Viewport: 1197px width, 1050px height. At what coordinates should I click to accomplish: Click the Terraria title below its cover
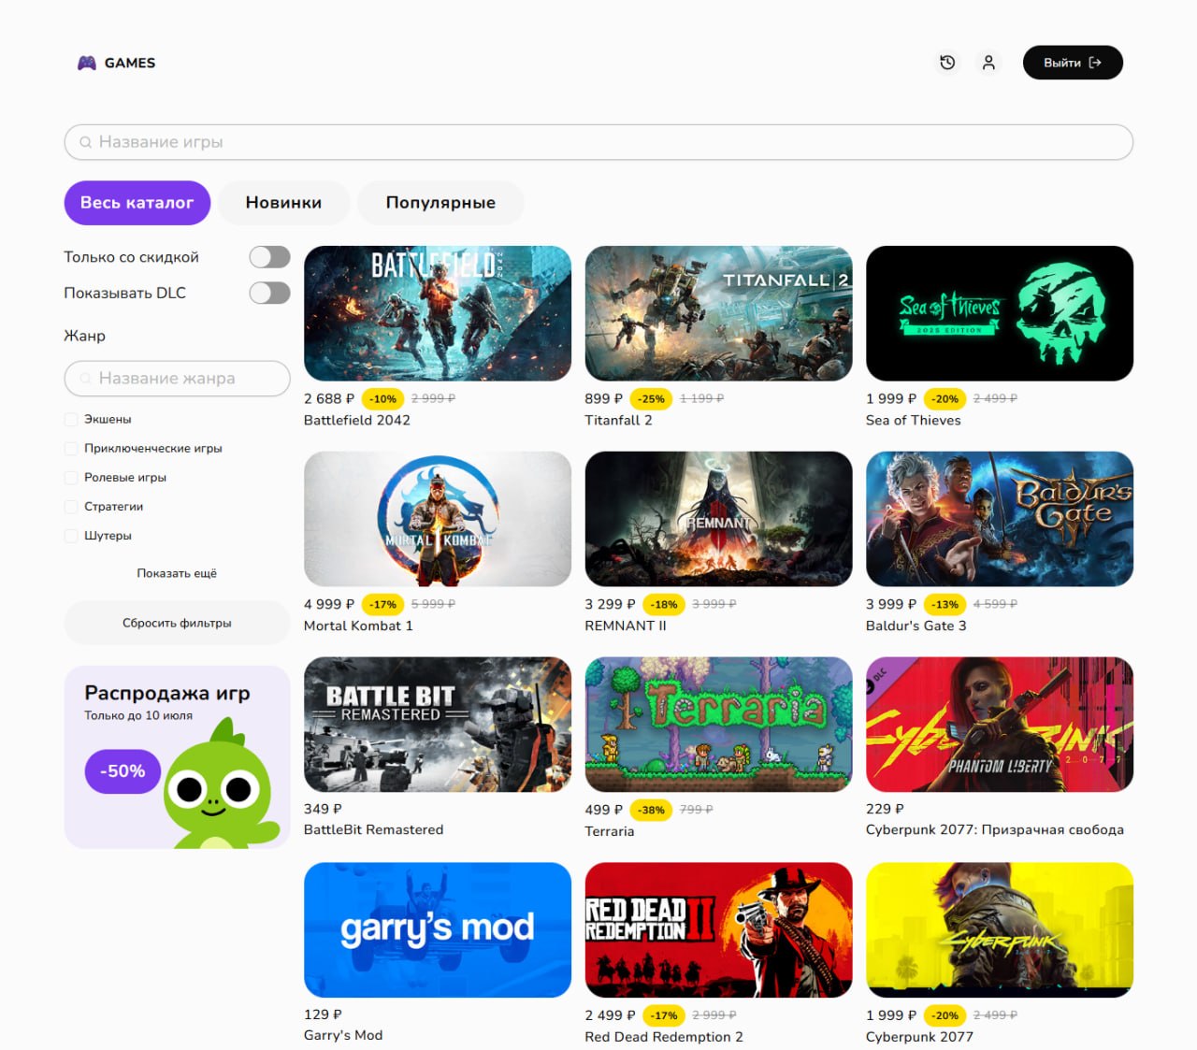click(x=610, y=832)
